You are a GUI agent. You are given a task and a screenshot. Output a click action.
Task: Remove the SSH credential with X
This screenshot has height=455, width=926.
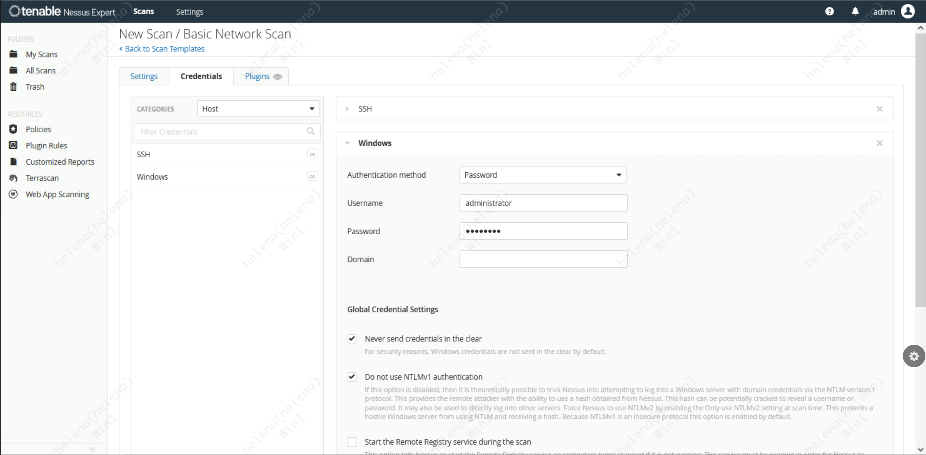pos(879,108)
